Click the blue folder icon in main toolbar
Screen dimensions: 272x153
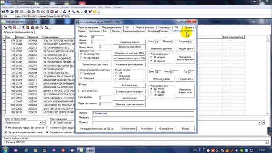[x=12, y=12]
